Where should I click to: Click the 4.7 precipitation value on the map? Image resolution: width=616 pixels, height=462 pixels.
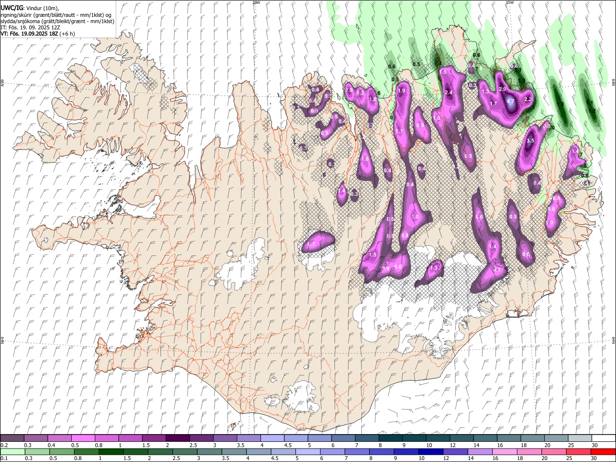[x=511, y=102]
